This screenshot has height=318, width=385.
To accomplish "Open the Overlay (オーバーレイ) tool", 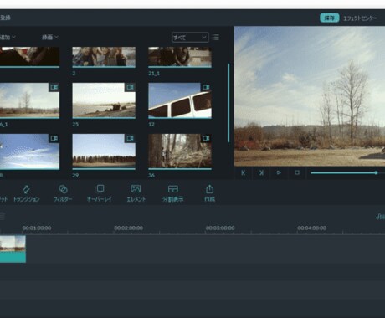I will [x=100, y=193].
